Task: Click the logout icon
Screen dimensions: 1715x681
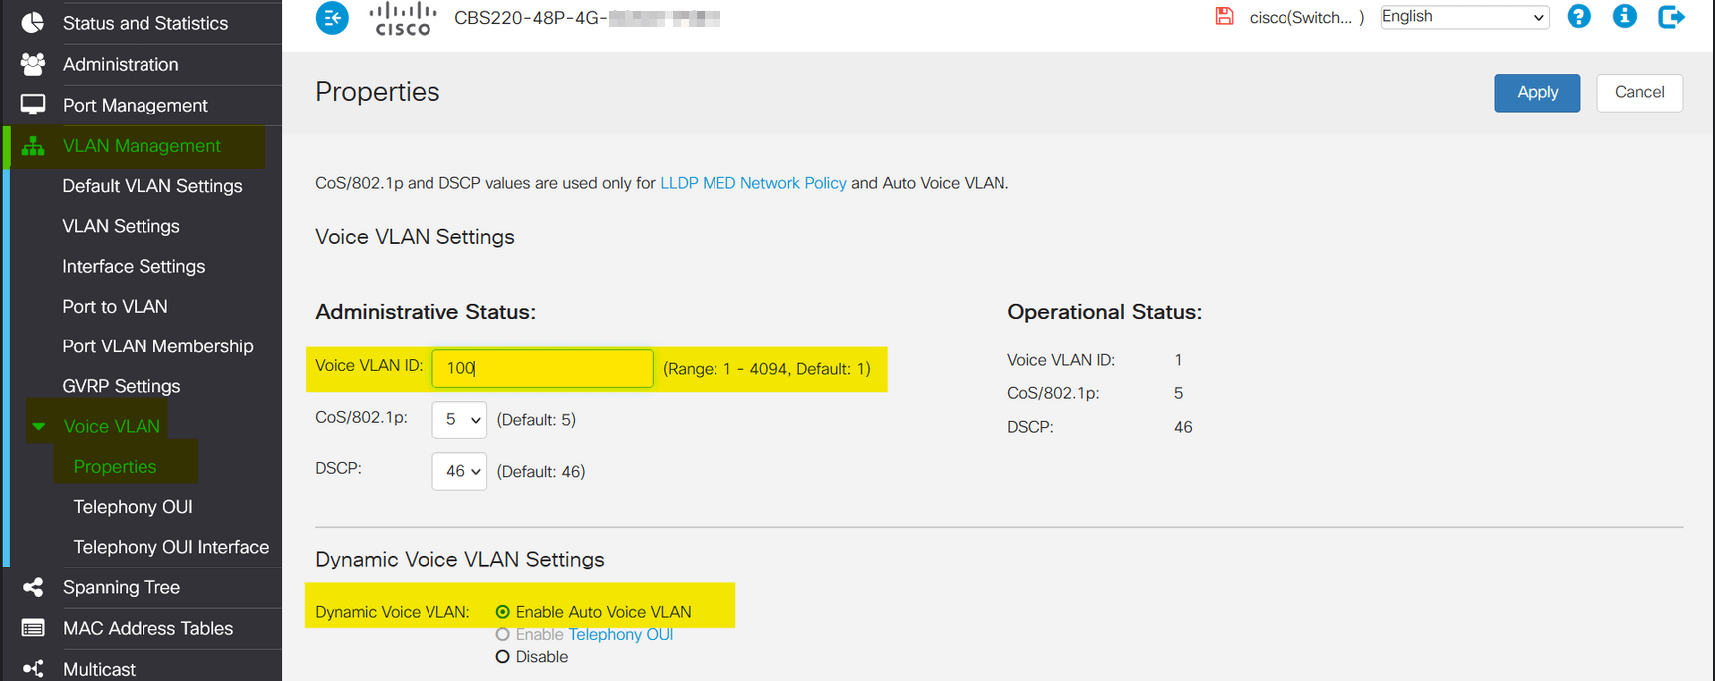Action: (1671, 17)
